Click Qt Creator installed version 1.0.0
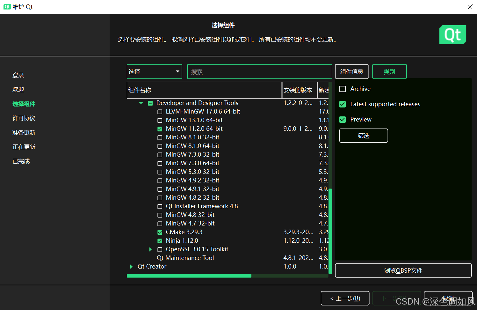 pyautogui.click(x=290, y=267)
